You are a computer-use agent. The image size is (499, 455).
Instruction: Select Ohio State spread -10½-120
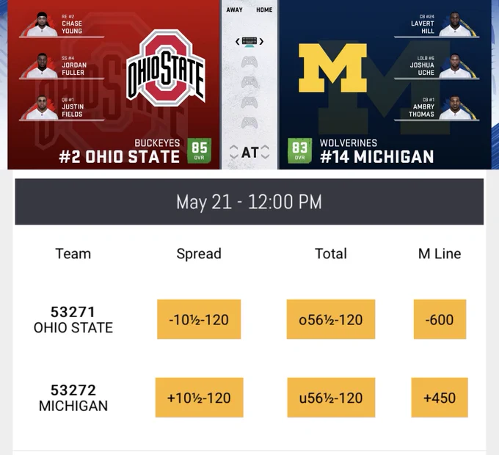199,319
